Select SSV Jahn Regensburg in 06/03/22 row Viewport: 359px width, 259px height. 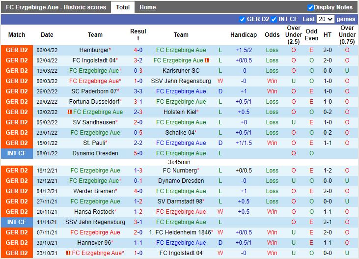pos(181,81)
